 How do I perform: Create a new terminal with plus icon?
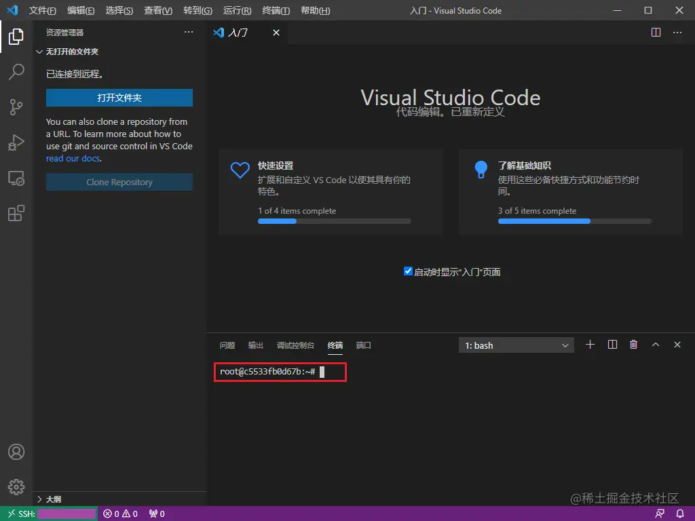(x=590, y=345)
